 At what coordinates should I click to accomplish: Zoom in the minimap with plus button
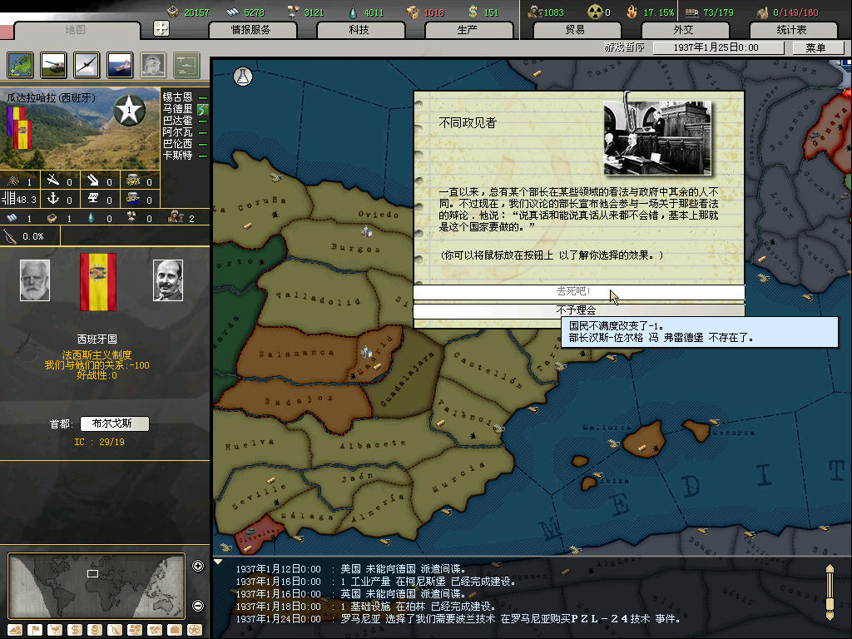tap(198, 566)
